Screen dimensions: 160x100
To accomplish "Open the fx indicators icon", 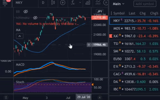I will coord(73,2).
